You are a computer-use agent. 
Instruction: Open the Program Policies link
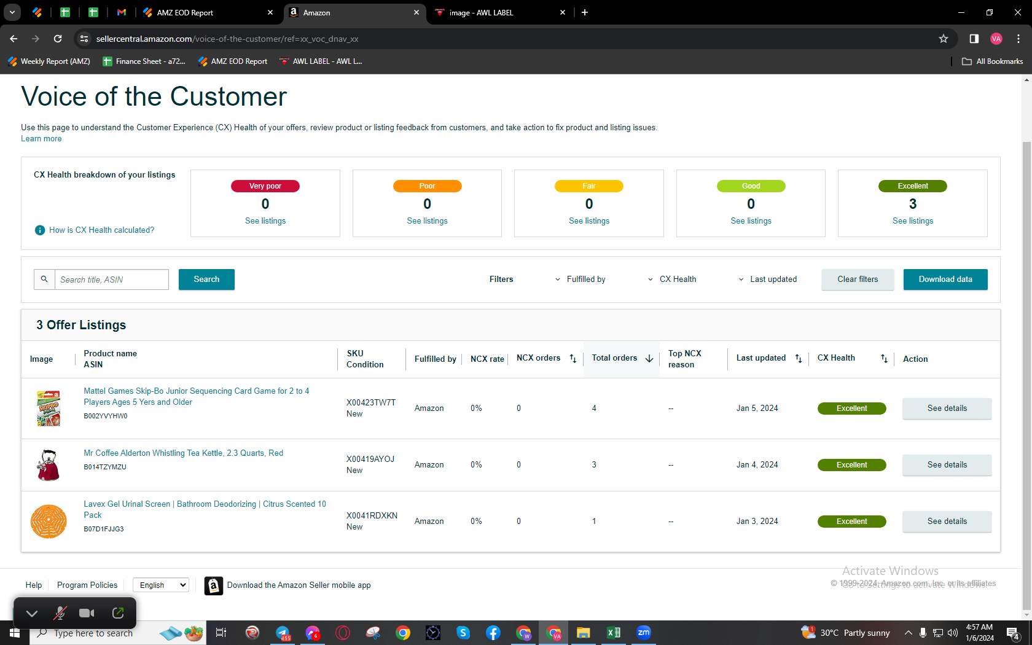point(87,585)
